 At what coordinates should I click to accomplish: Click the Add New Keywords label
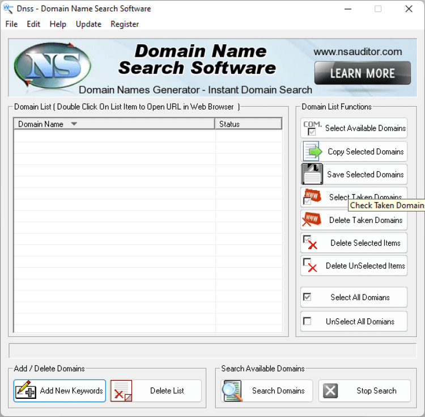pyautogui.click(x=71, y=391)
